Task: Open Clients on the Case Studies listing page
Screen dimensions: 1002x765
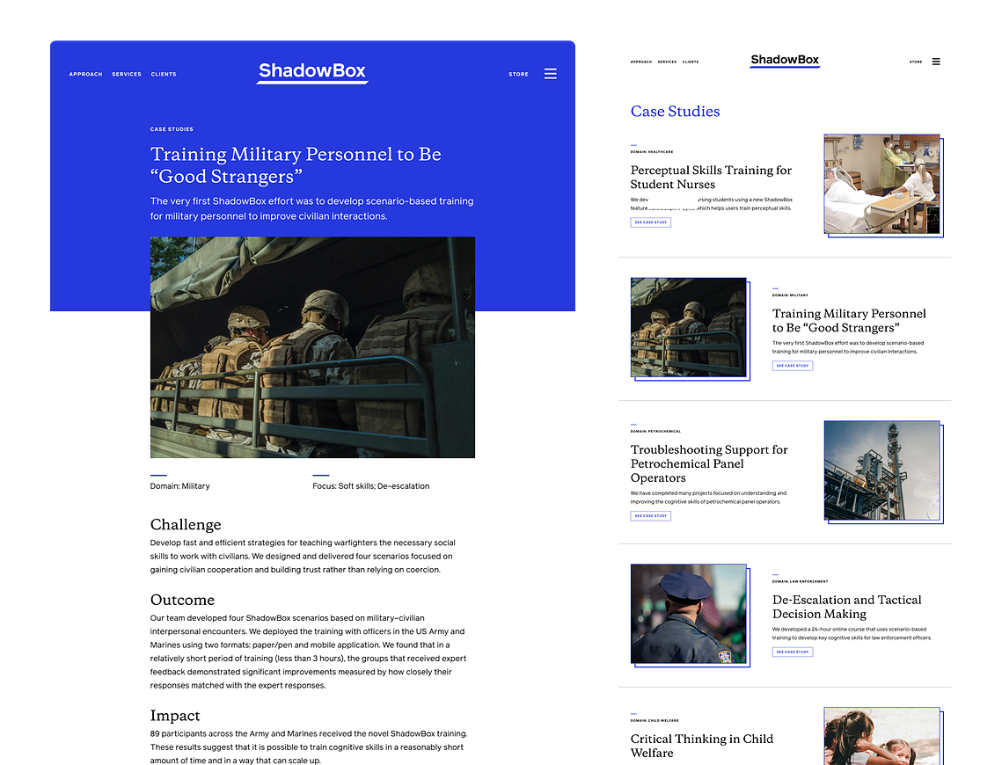Action: coord(691,62)
